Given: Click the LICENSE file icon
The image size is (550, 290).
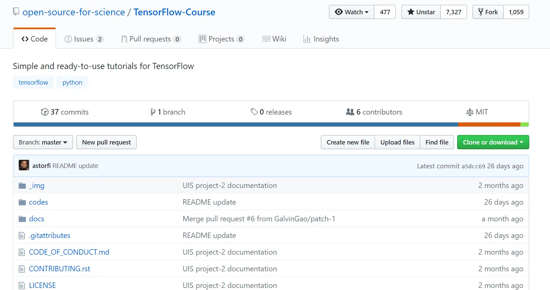Looking at the screenshot, I should coord(22,286).
